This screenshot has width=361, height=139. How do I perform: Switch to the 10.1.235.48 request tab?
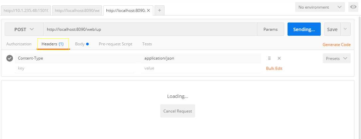click(26, 11)
